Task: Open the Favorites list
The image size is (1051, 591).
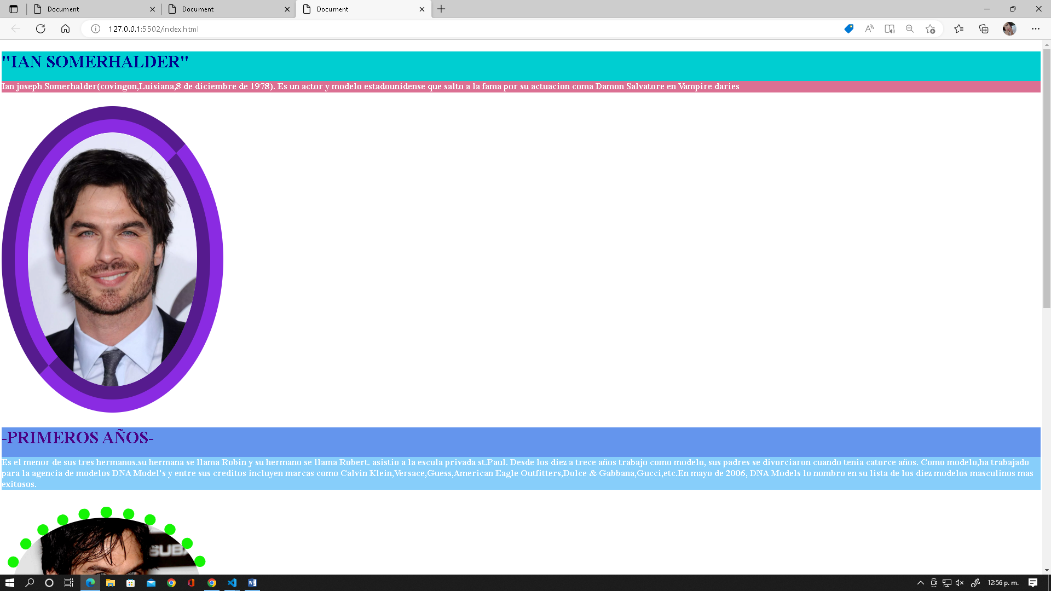Action: [x=958, y=29]
